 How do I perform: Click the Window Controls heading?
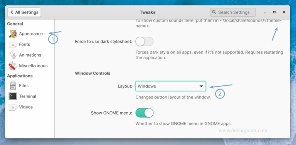pyautogui.click(x=92, y=73)
